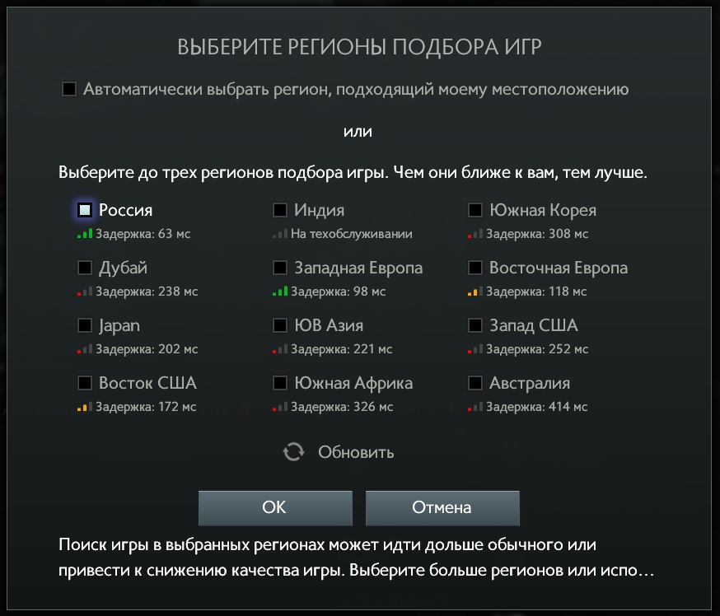Enable automatic region selection checkbox
The width and height of the screenshot is (720, 616).
[x=69, y=89]
